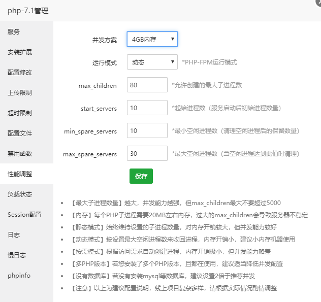Click the 运行模式 label
The height and width of the screenshot is (302, 321).
coord(105,62)
